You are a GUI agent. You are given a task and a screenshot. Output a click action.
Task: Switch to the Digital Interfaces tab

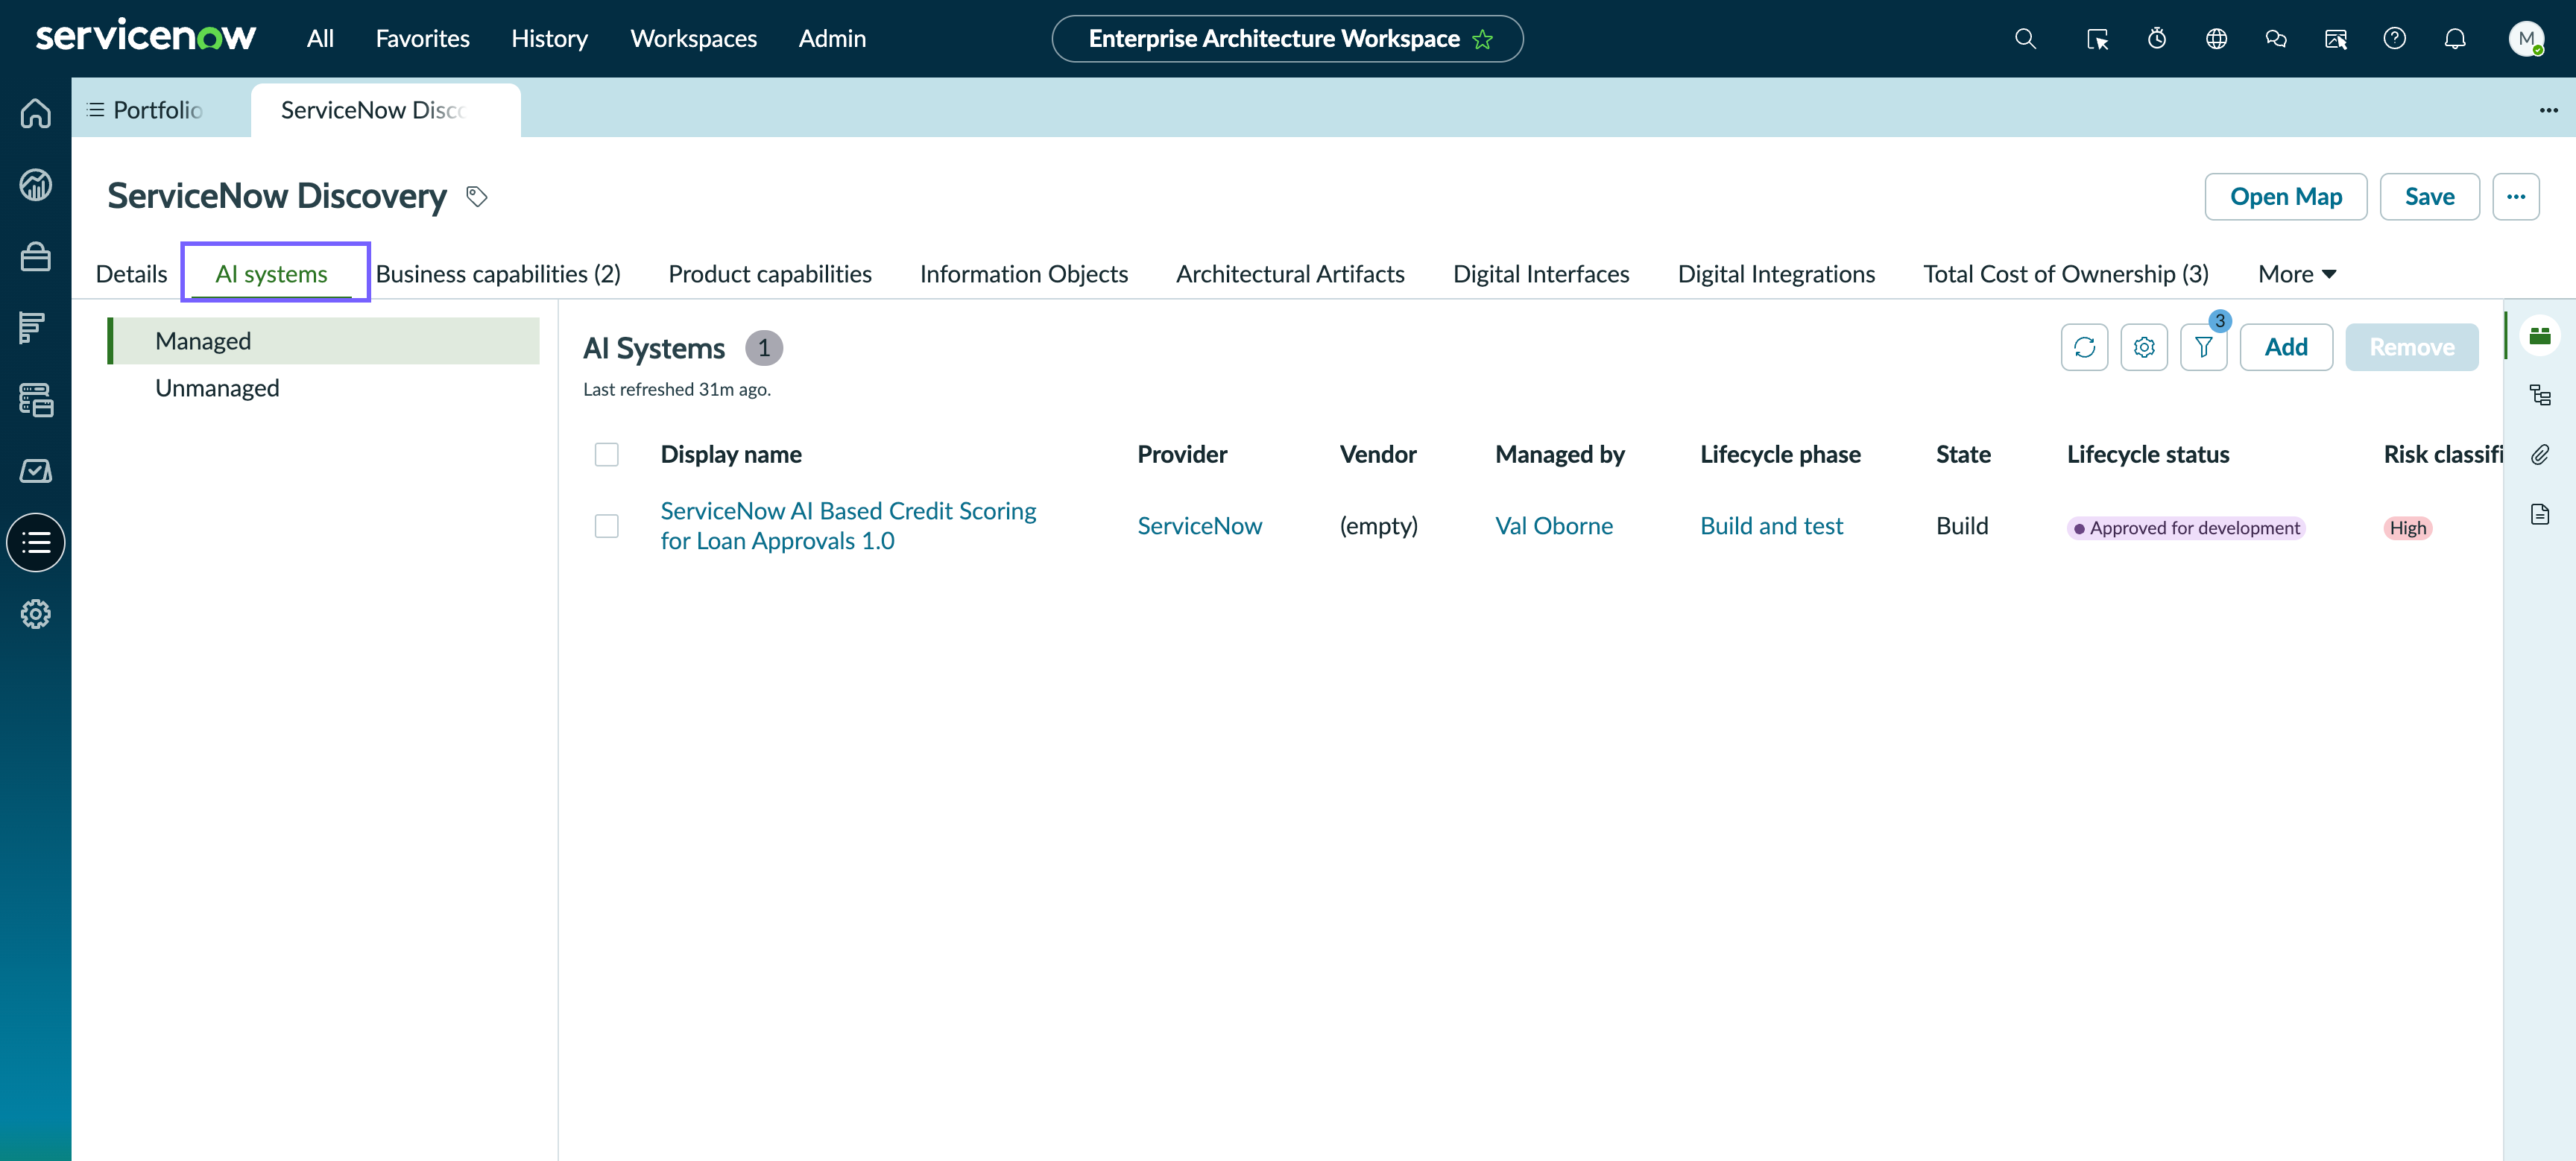1541,274
